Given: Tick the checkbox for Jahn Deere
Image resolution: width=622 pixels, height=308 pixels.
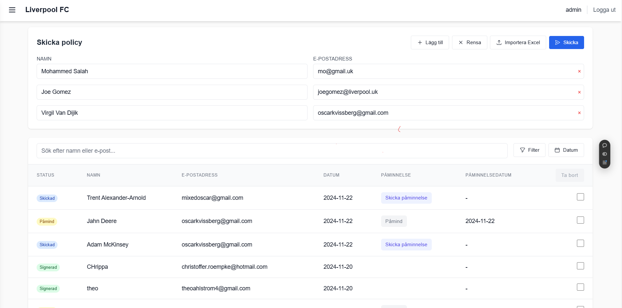Looking at the screenshot, I should click(580, 220).
